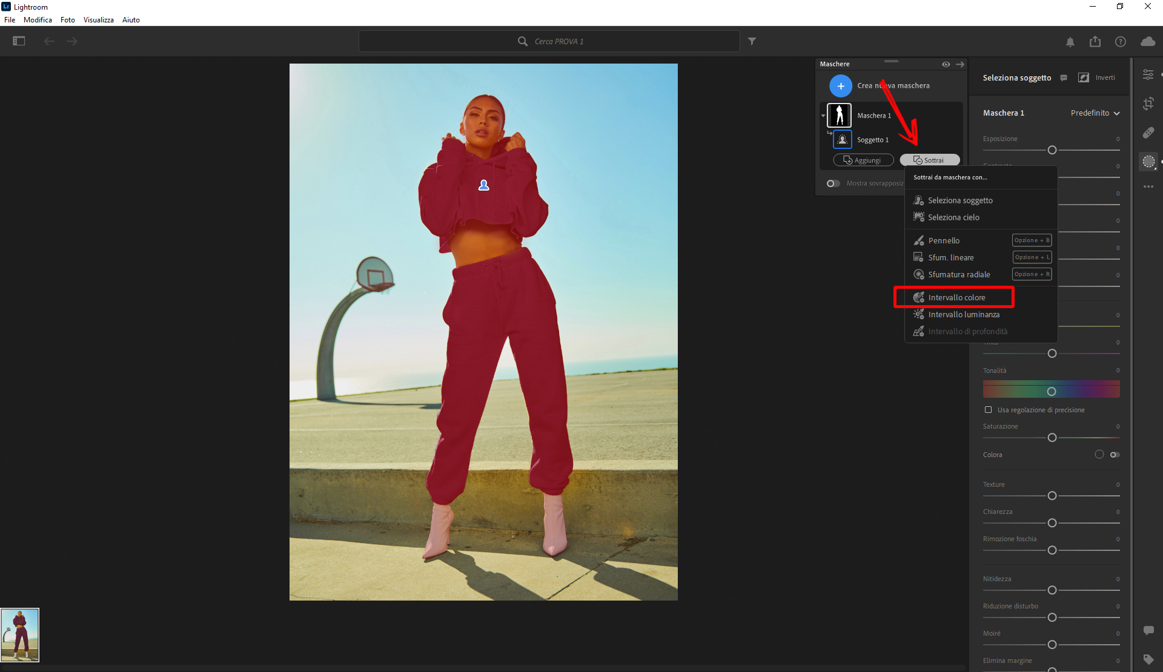This screenshot has height=672, width=1163.
Task: Open the edit sliders panel icon
Action: (x=1148, y=74)
